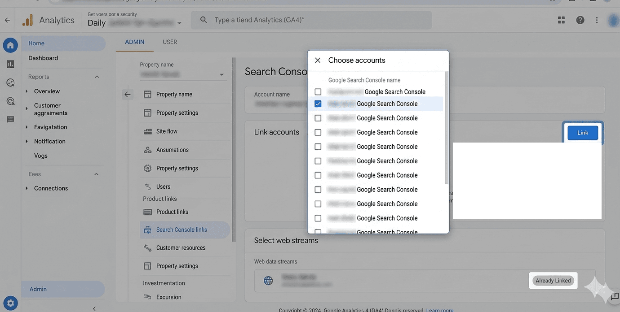
Task: Open the Property name dropdown arrow
Action: coord(221,75)
